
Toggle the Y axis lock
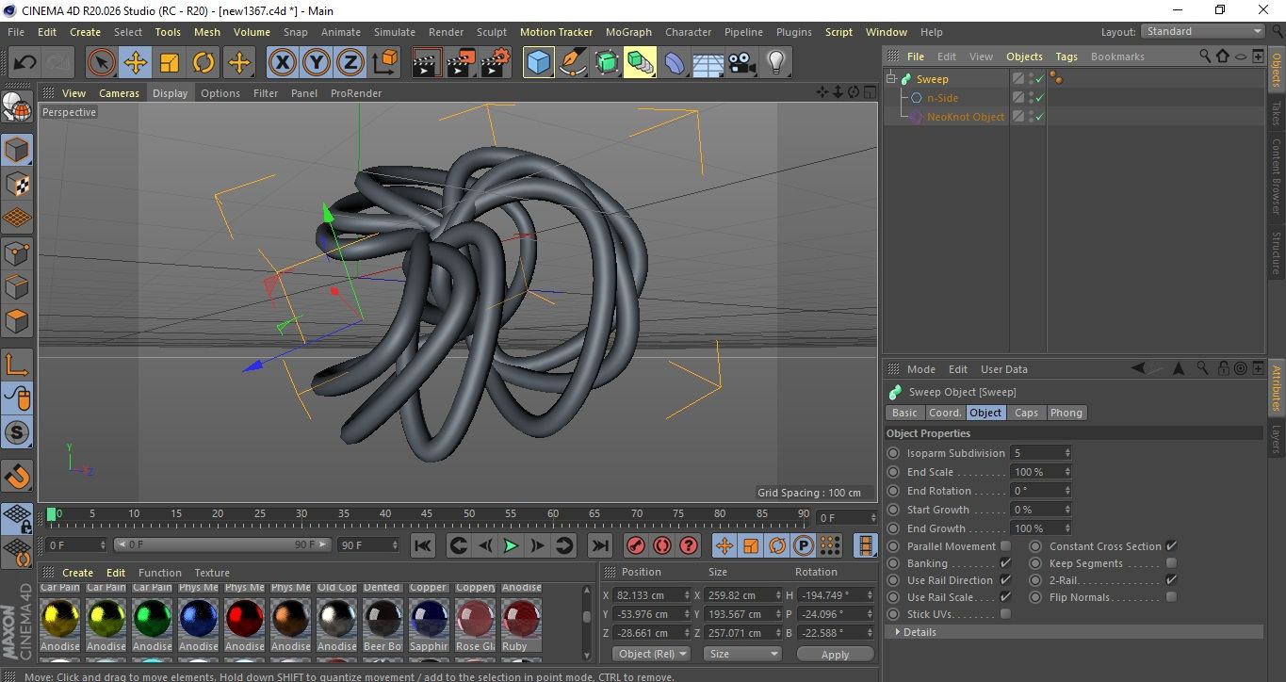(x=317, y=63)
